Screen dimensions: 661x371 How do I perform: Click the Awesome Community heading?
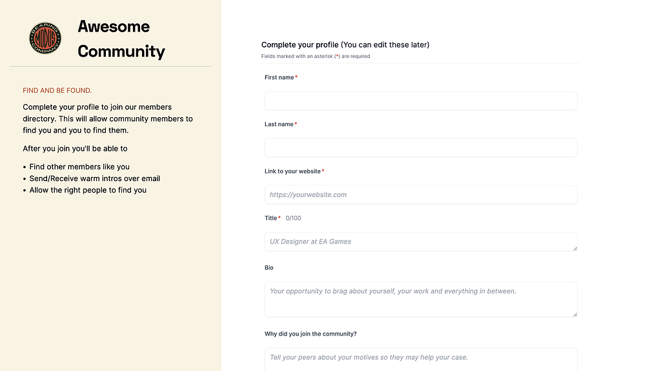(121, 39)
